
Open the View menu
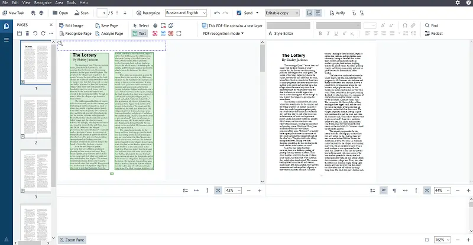point(26,3)
